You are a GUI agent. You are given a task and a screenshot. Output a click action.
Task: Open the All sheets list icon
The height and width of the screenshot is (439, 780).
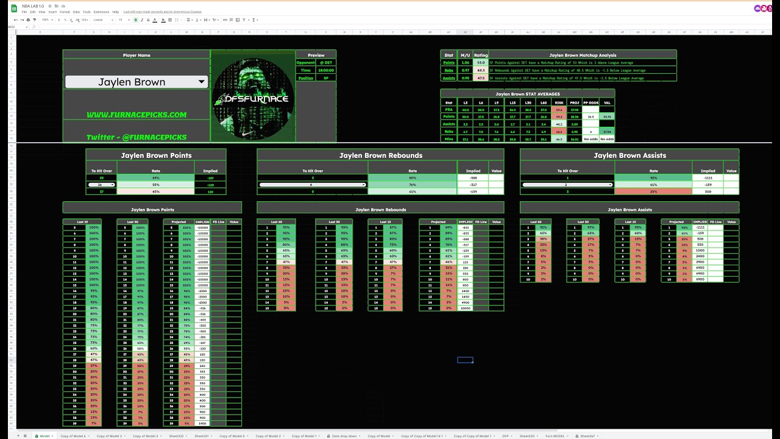click(25, 436)
